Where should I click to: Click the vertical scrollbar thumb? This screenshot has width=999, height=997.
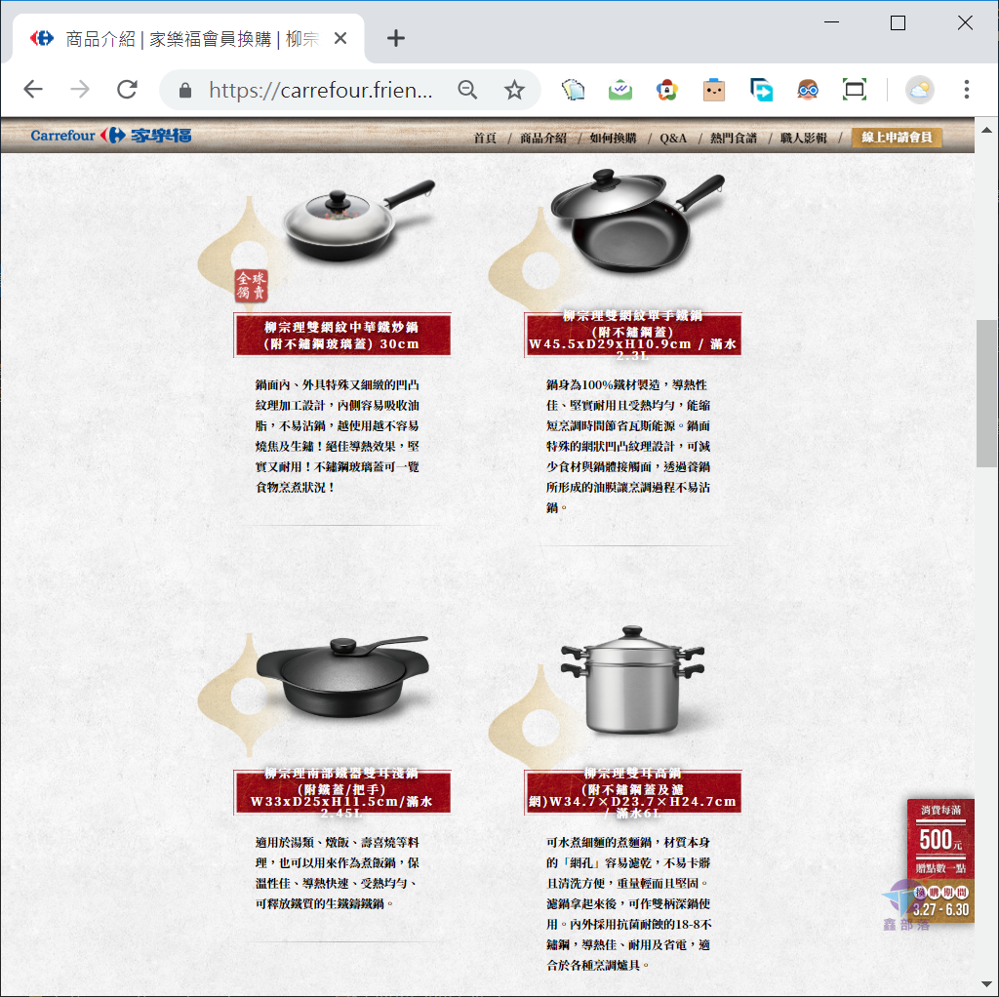[x=987, y=394]
